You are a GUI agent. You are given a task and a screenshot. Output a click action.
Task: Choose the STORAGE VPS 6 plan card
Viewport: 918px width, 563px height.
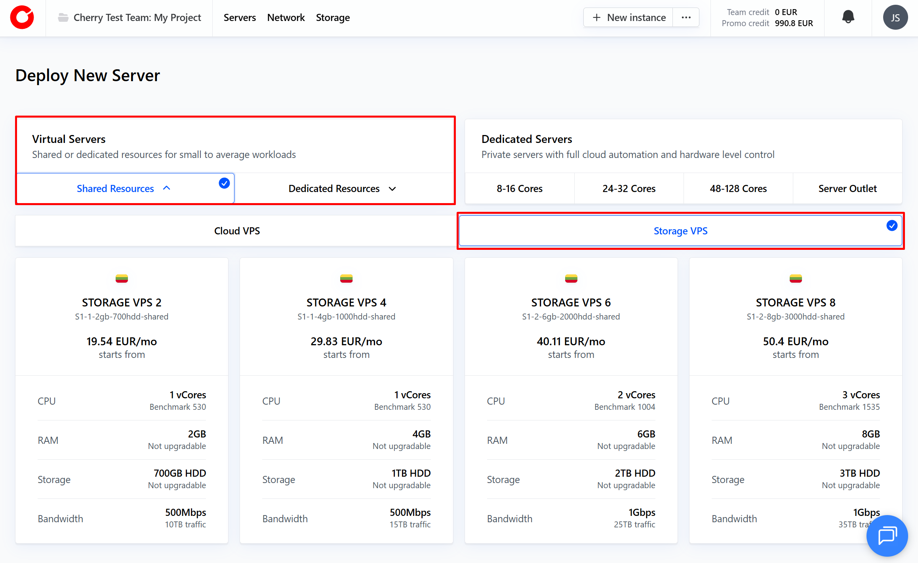click(x=571, y=317)
